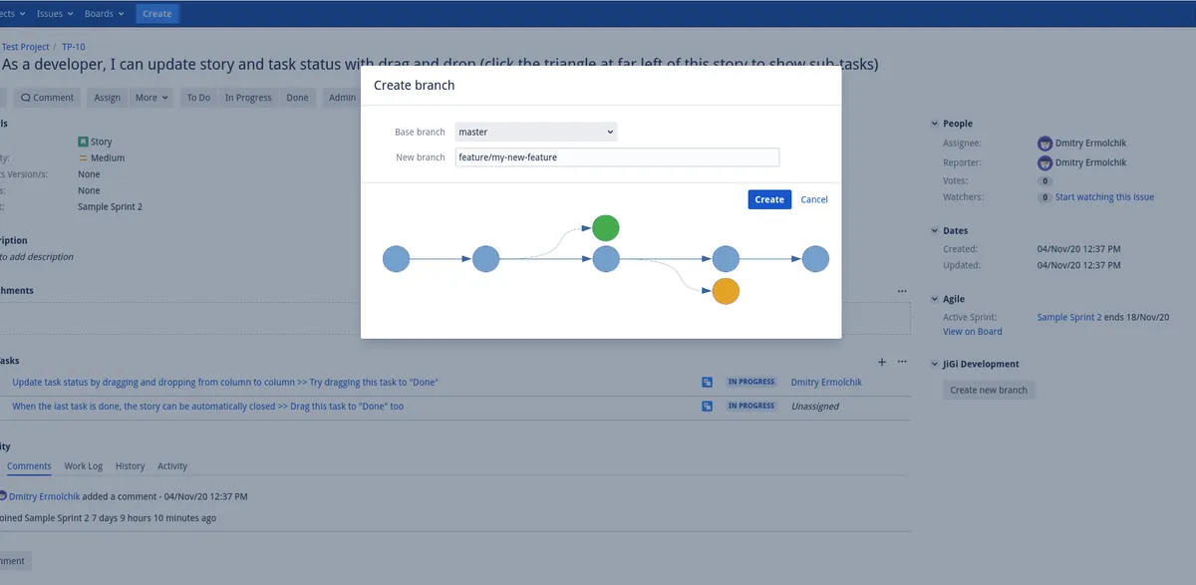Open the Sample Sprint 2 link

1069,317
